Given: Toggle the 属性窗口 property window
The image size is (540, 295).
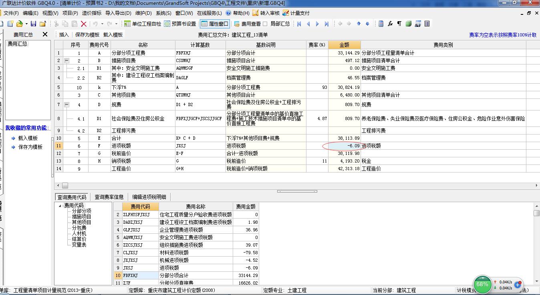Looking at the screenshot, I should click(215, 24).
